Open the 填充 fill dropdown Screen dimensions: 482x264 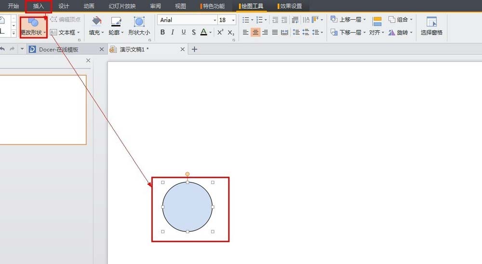click(96, 26)
